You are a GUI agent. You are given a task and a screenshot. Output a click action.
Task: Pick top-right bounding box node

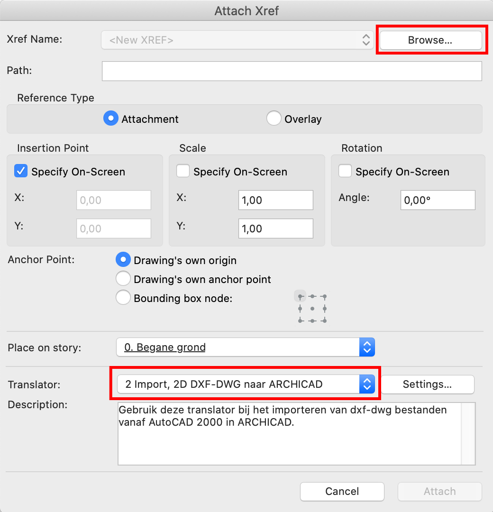click(x=325, y=296)
